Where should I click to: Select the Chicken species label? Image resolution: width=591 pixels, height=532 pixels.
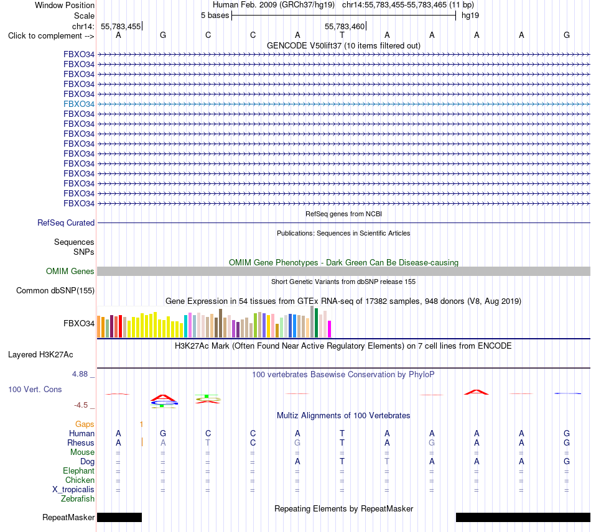(x=80, y=480)
